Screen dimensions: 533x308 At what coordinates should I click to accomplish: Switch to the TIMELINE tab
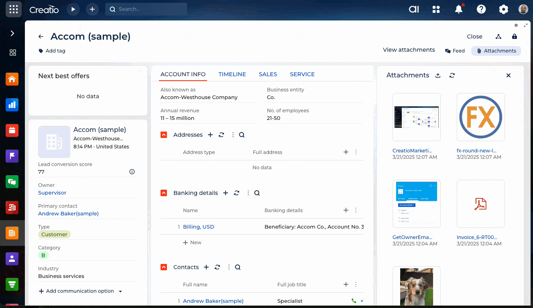click(232, 74)
